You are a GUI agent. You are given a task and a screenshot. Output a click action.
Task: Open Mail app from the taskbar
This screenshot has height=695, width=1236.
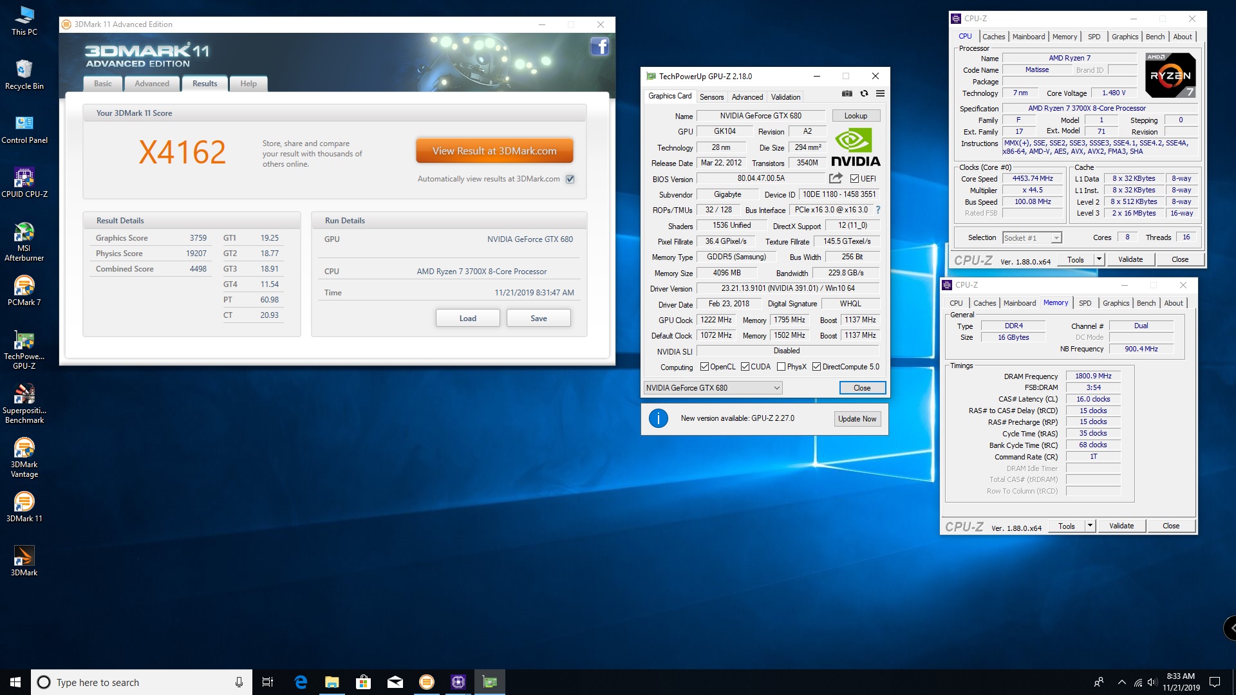[x=395, y=682]
